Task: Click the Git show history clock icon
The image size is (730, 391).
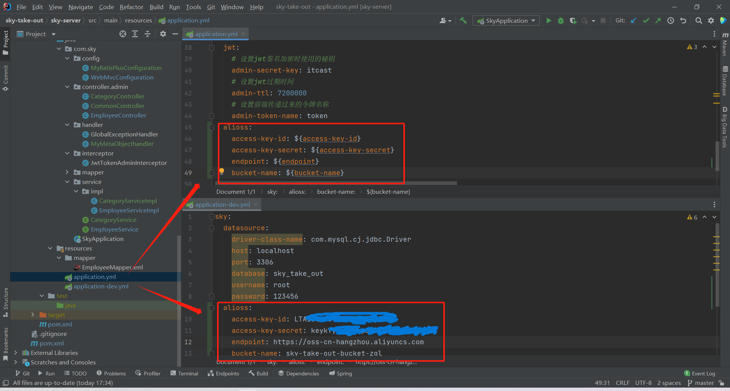Action: (671, 21)
